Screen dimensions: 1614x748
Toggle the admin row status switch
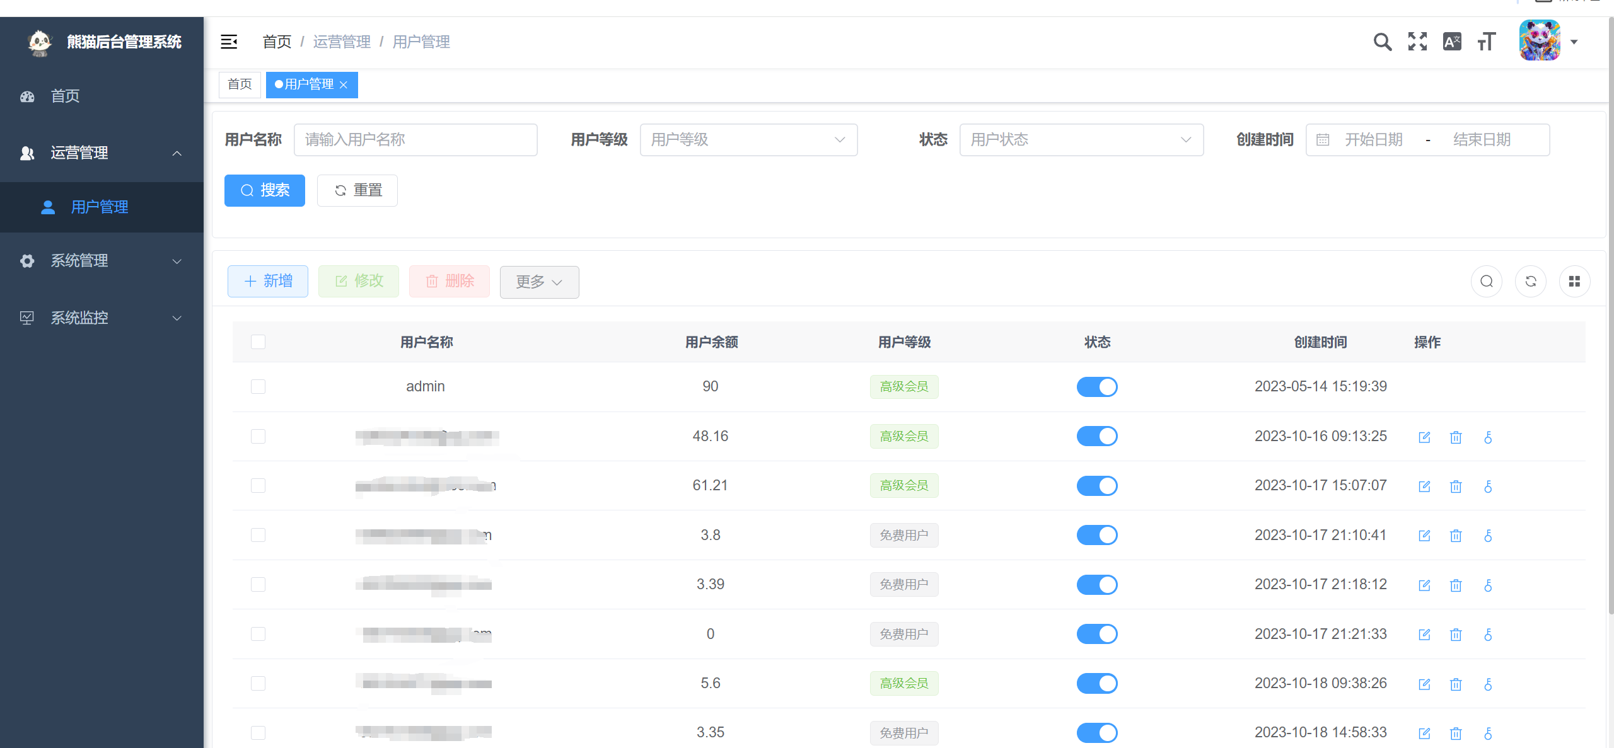coord(1096,386)
